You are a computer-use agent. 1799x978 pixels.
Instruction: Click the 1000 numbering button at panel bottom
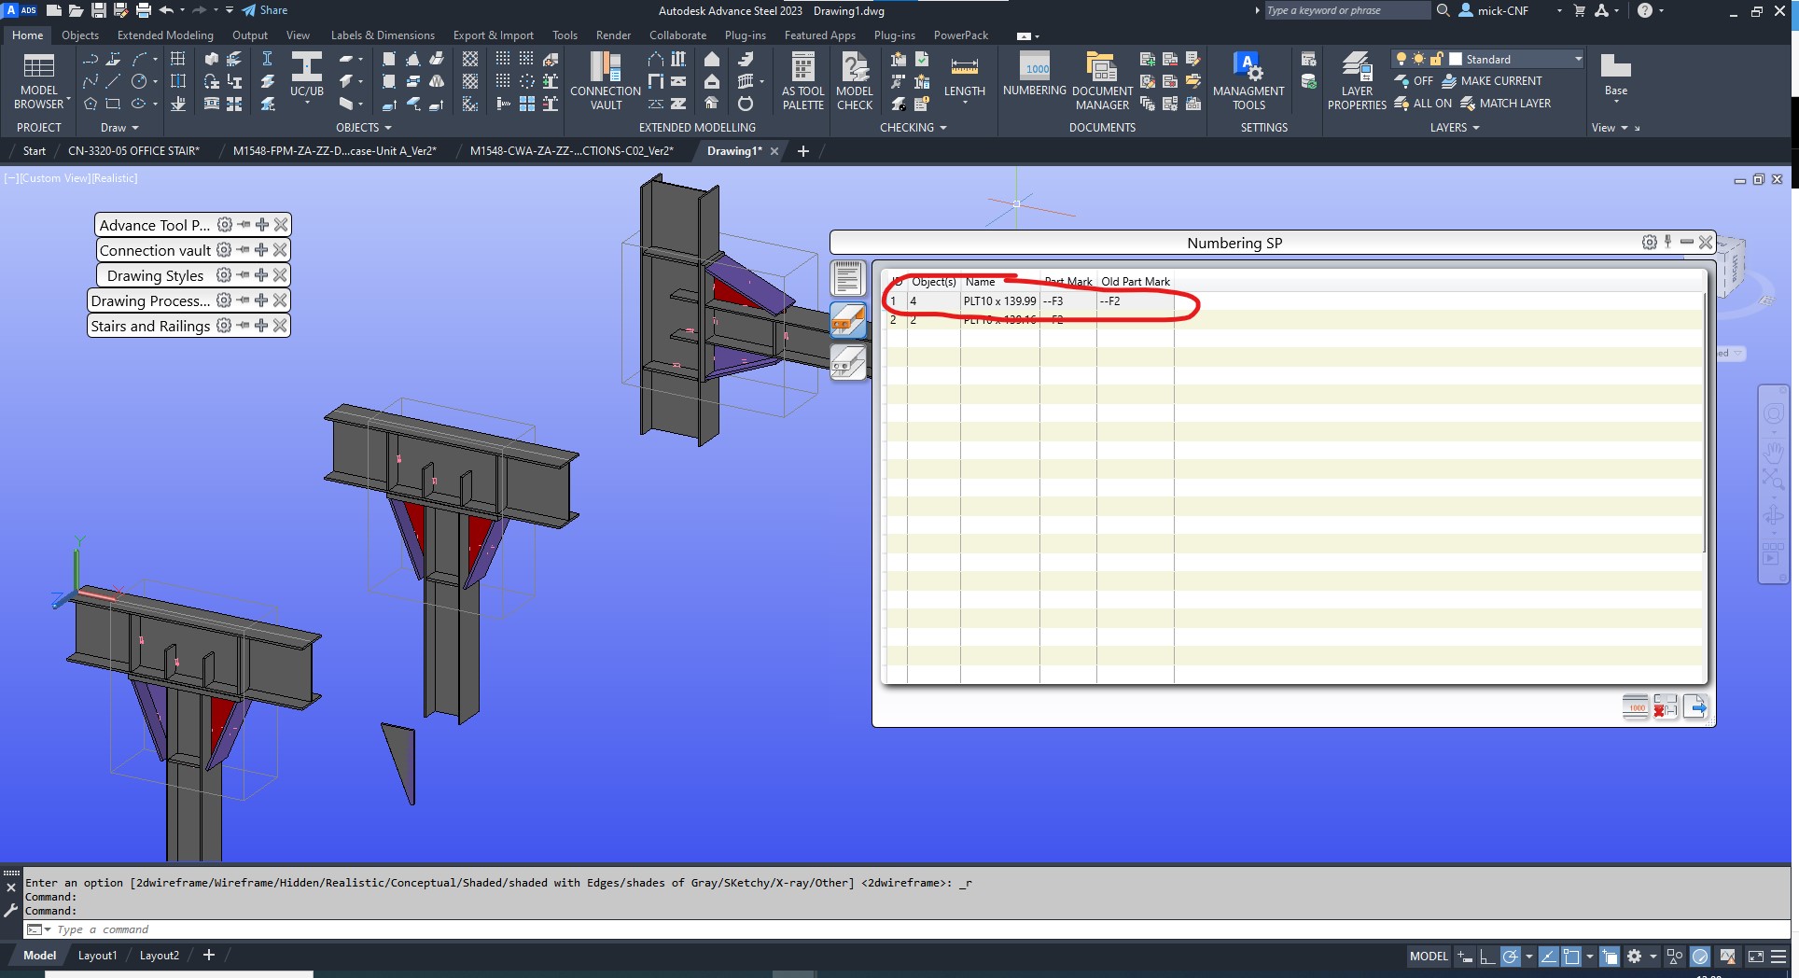[1637, 706]
